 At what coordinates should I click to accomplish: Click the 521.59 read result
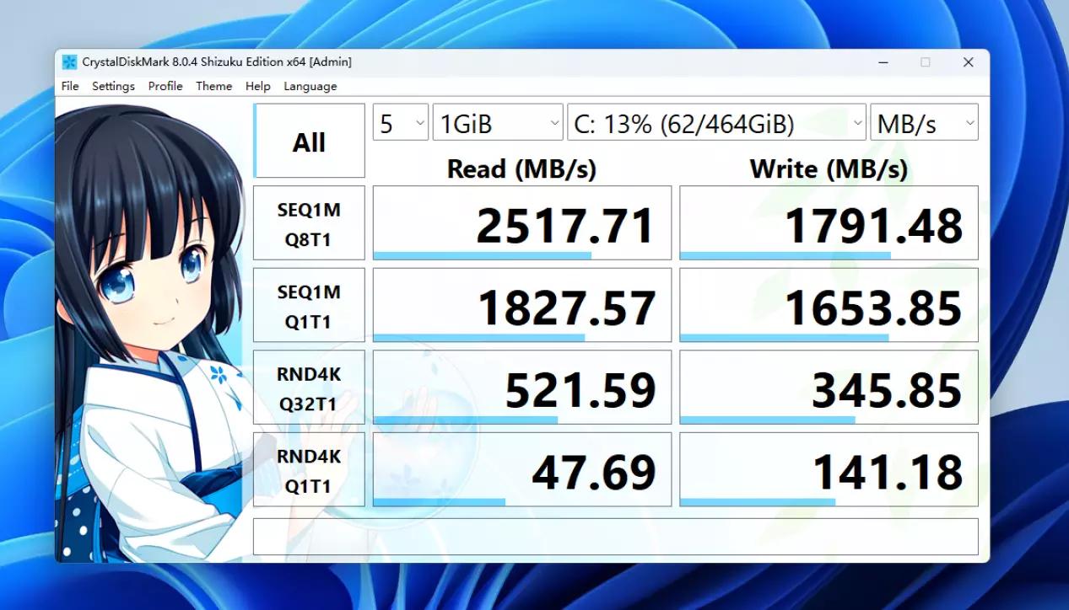[522, 387]
